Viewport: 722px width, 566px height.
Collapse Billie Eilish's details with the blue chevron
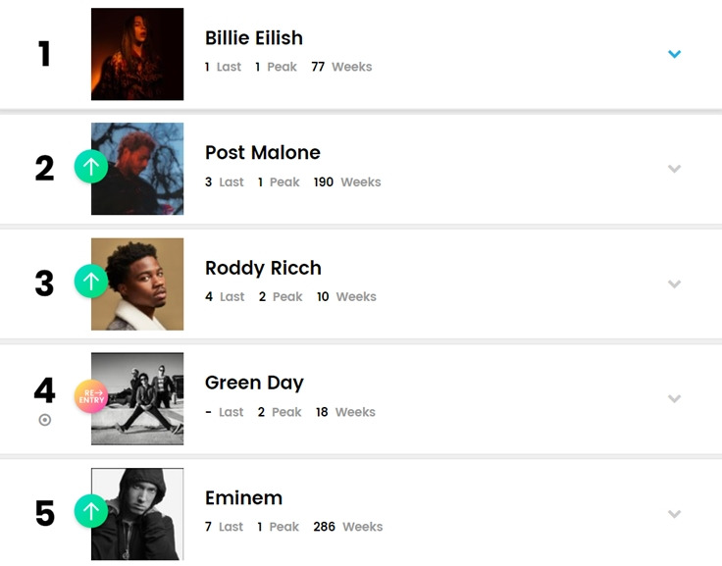(674, 54)
